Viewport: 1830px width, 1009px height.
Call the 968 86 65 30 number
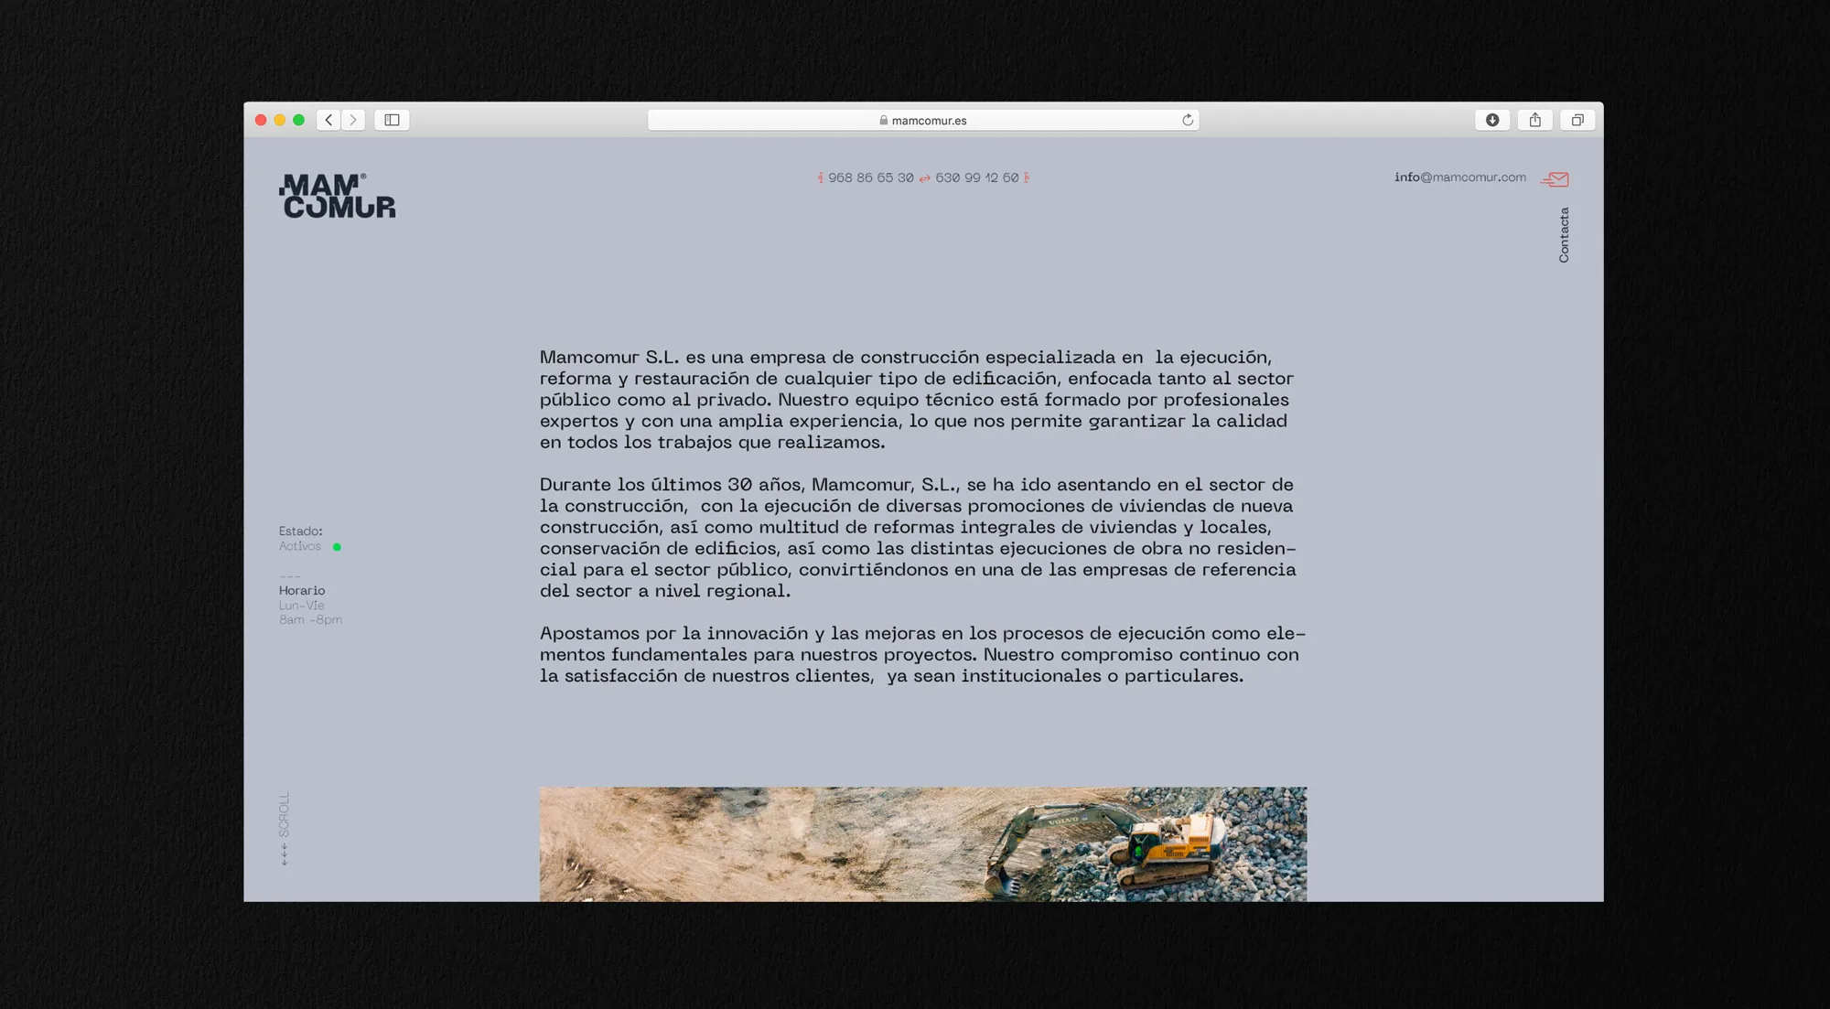pyautogui.click(x=871, y=177)
